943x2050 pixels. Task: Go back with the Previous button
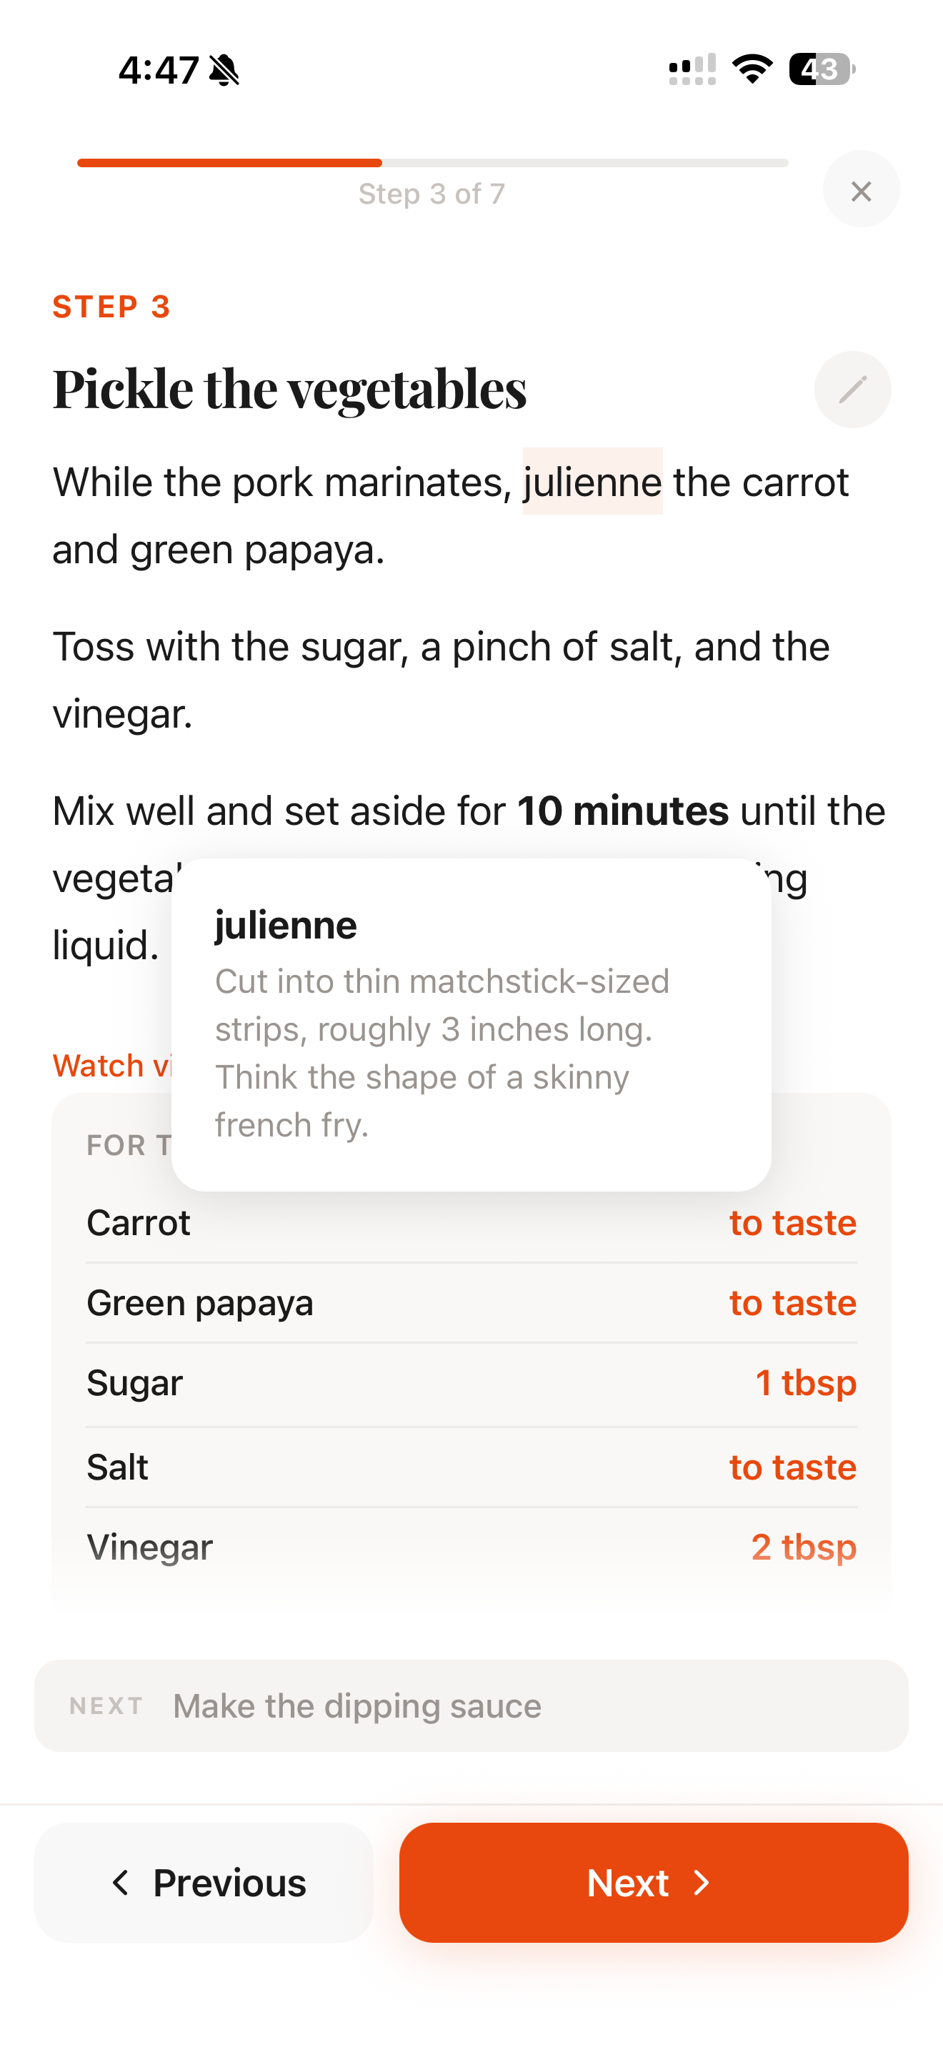[204, 1882]
